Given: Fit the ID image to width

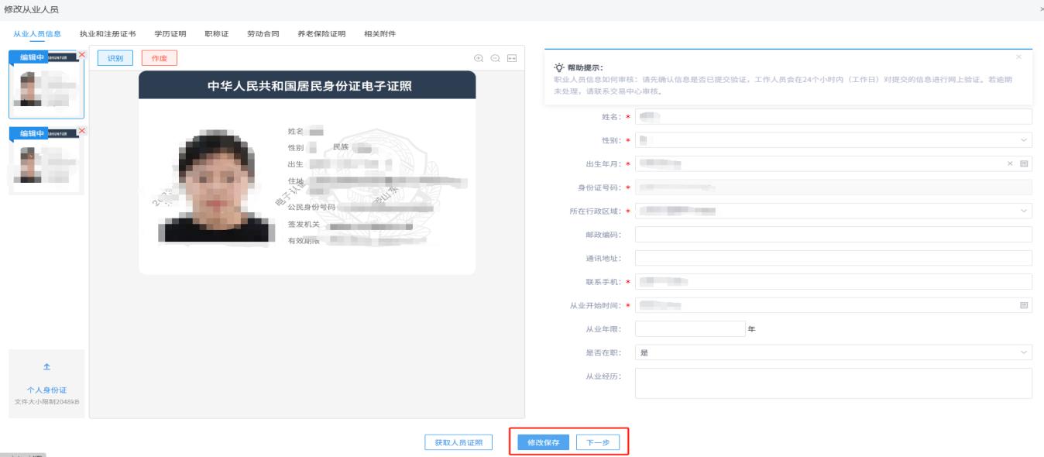Looking at the screenshot, I should click(x=512, y=58).
